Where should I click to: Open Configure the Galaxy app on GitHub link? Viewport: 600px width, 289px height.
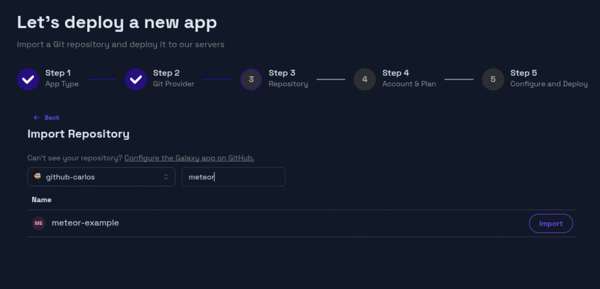point(189,158)
